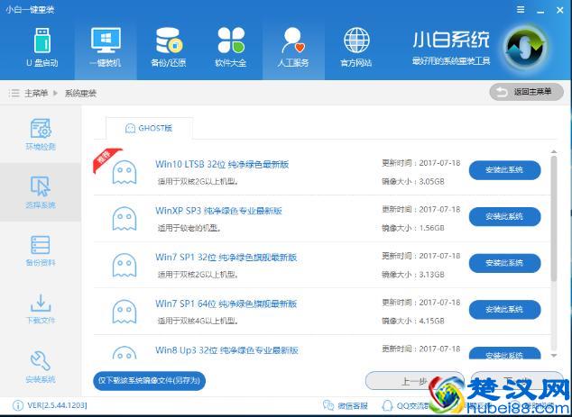
Task: Open 人工服务 manual service
Action: [x=293, y=48]
